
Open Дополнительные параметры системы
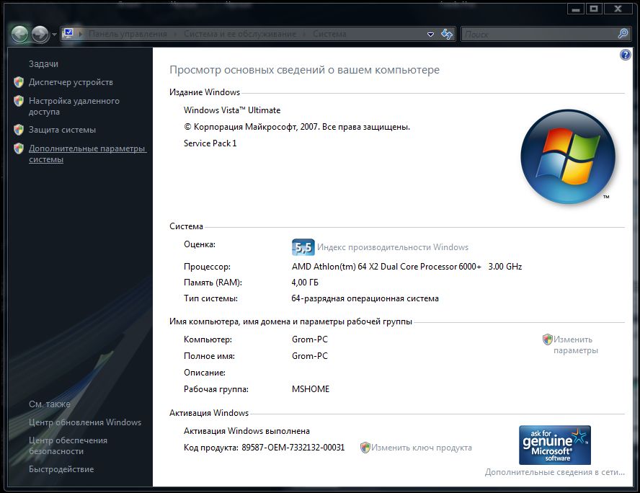(x=87, y=154)
